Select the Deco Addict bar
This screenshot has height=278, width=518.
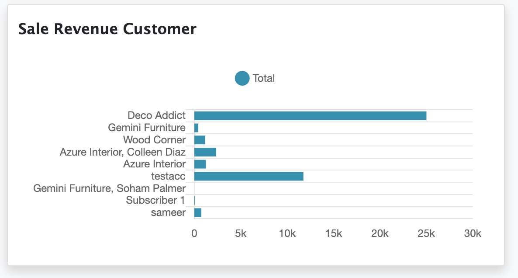pos(310,116)
